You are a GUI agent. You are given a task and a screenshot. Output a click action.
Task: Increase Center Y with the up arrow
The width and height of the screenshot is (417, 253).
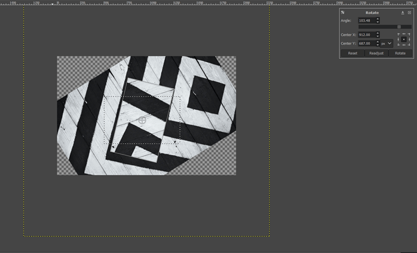pyautogui.click(x=378, y=42)
